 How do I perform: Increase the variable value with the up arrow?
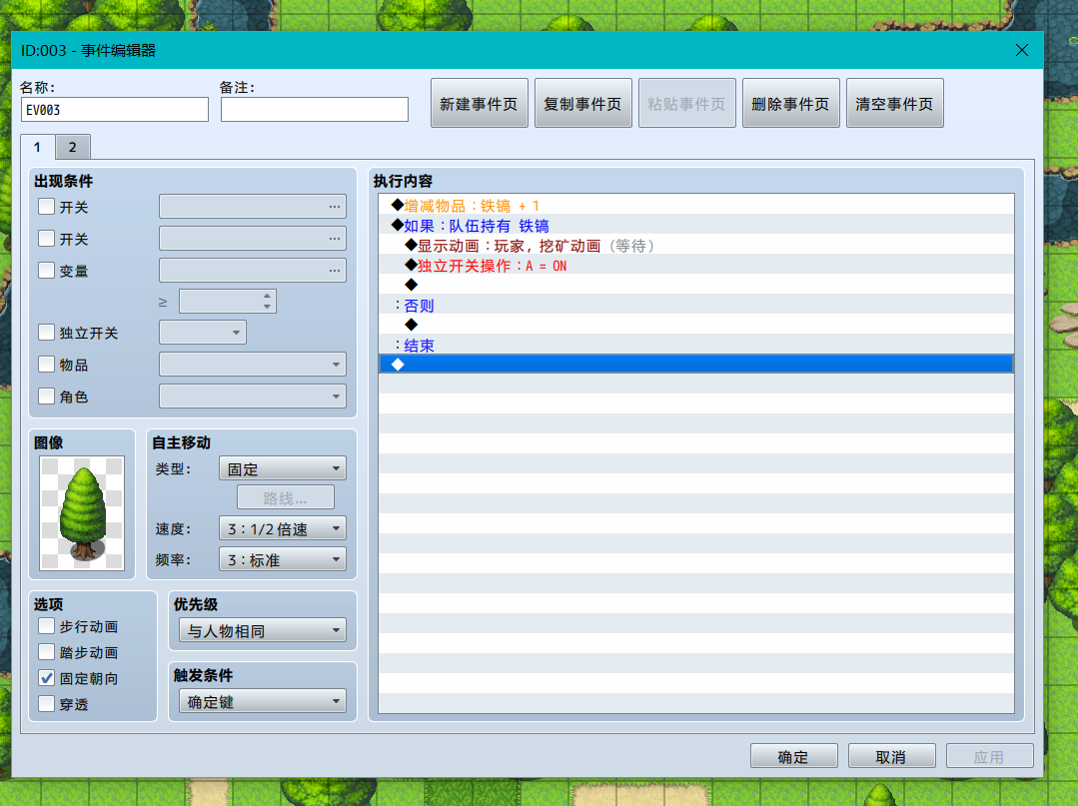[x=267, y=297]
